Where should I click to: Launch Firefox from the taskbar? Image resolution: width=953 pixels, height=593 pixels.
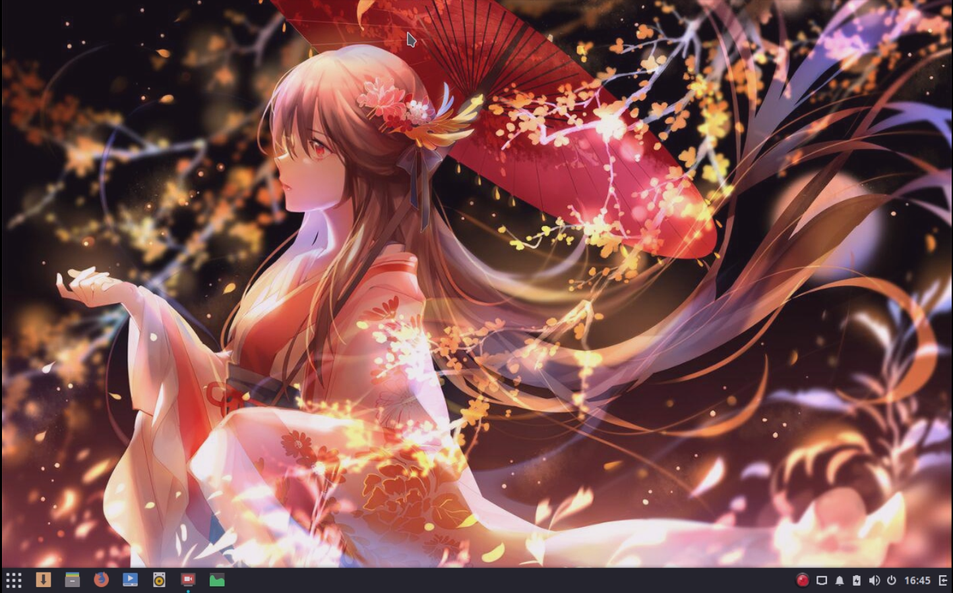click(x=101, y=580)
